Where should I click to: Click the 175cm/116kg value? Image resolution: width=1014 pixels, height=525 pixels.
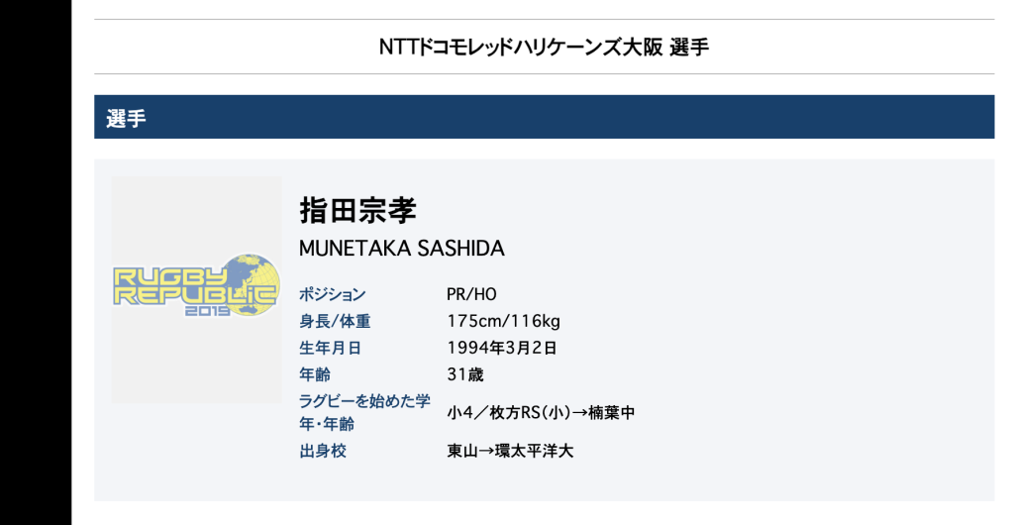(x=503, y=321)
